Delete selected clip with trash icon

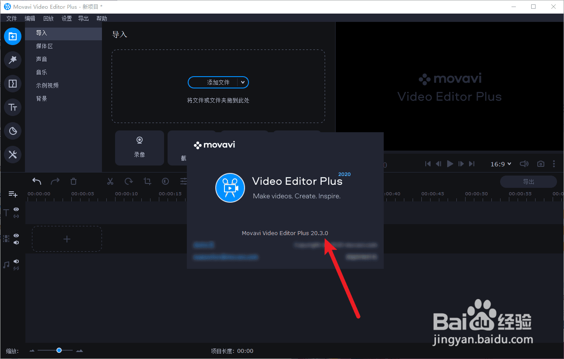[x=74, y=181]
